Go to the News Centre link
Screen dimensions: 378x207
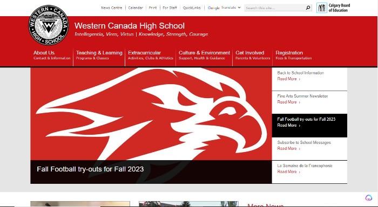(x=112, y=8)
